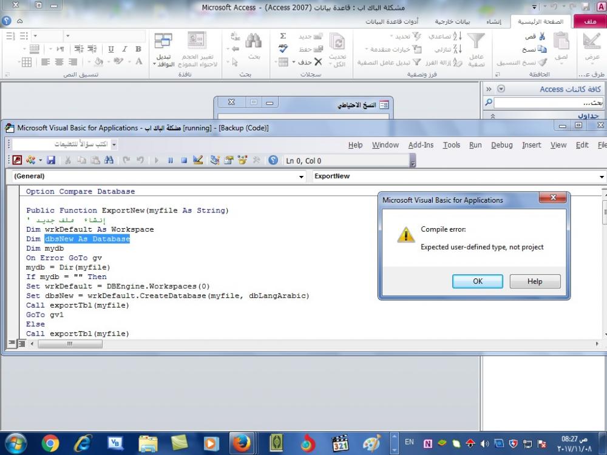Viewport: 607px width, 455px height.
Task: Open the Project Explorer icon
Action: point(215,161)
